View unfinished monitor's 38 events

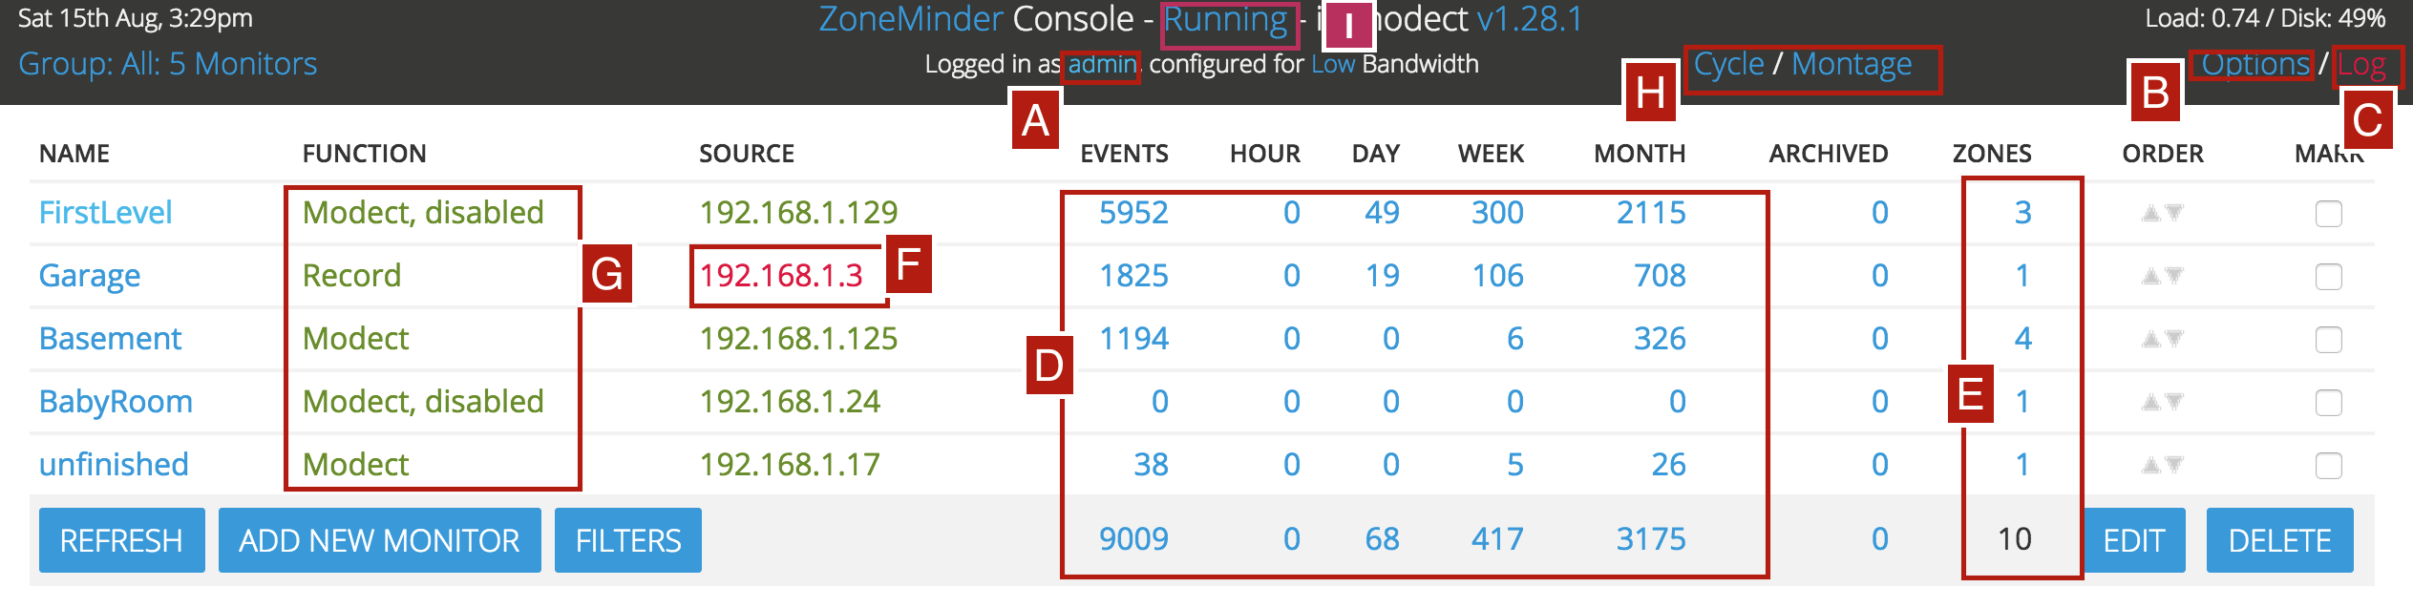click(x=1151, y=465)
